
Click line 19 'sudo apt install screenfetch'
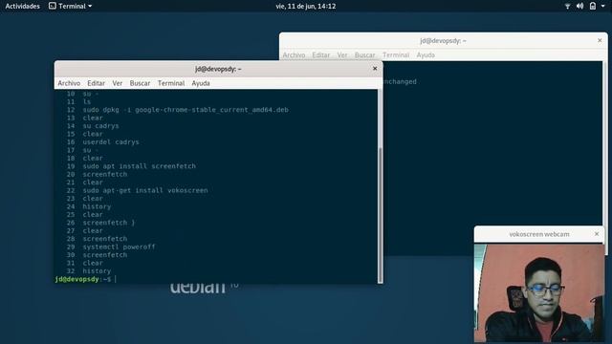(139, 166)
